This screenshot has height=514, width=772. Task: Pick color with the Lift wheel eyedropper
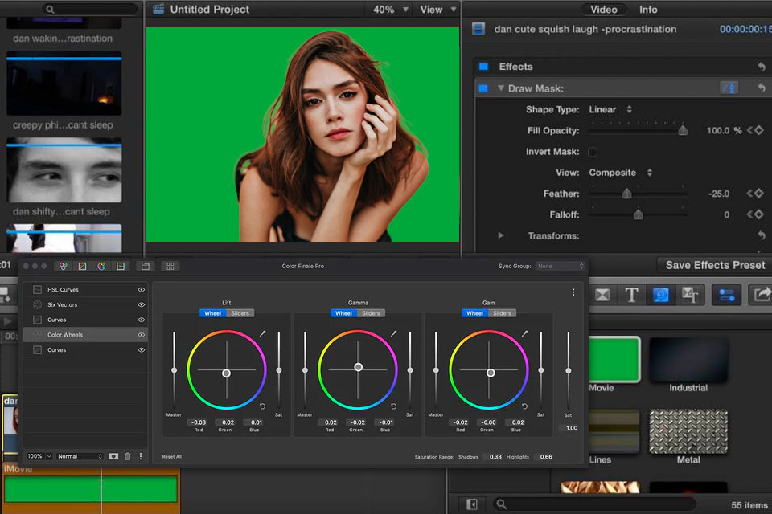pos(262,333)
